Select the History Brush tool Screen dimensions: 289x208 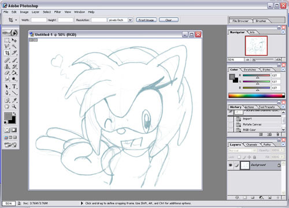point(14,66)
